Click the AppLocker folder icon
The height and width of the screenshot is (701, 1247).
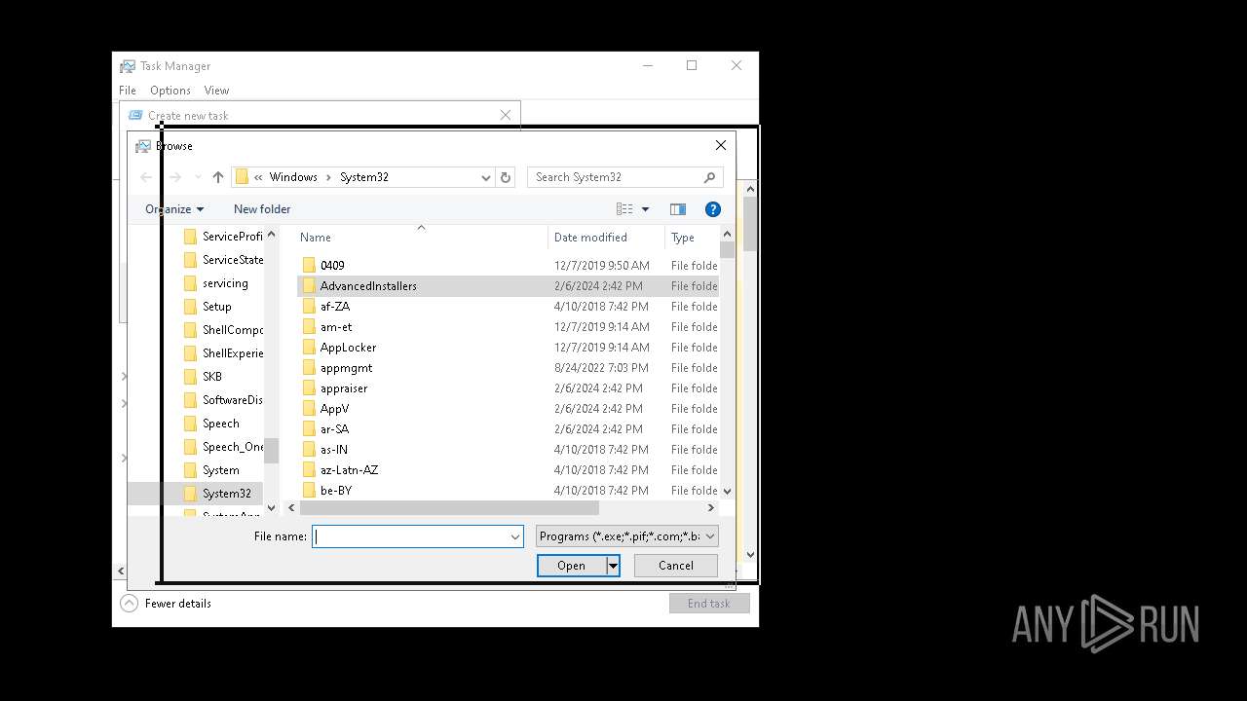pyautogui.click(x=309, y=348)
